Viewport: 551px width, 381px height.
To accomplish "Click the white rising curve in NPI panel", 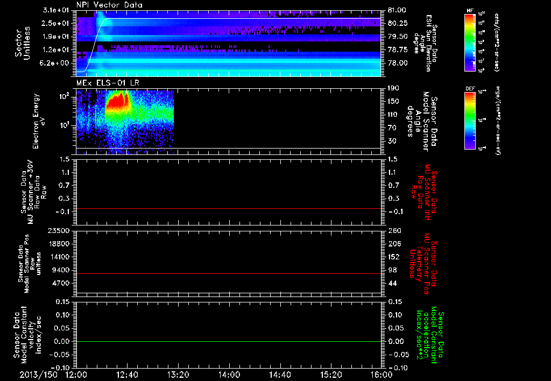I will [95, 45].
